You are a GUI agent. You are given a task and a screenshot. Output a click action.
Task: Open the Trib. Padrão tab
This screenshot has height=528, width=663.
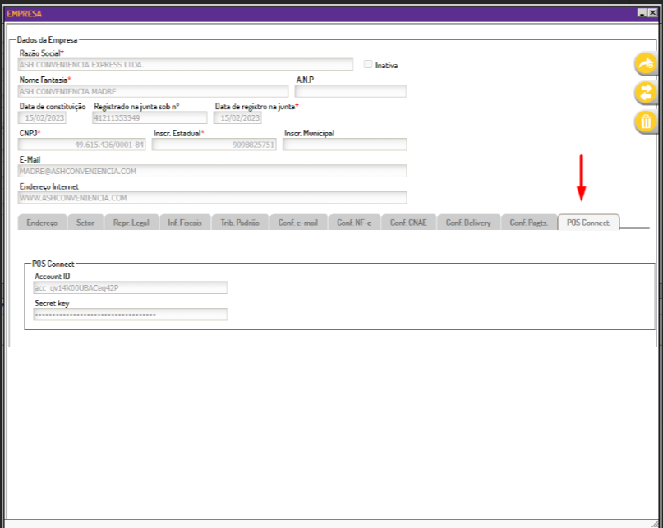tap(240, 223)
